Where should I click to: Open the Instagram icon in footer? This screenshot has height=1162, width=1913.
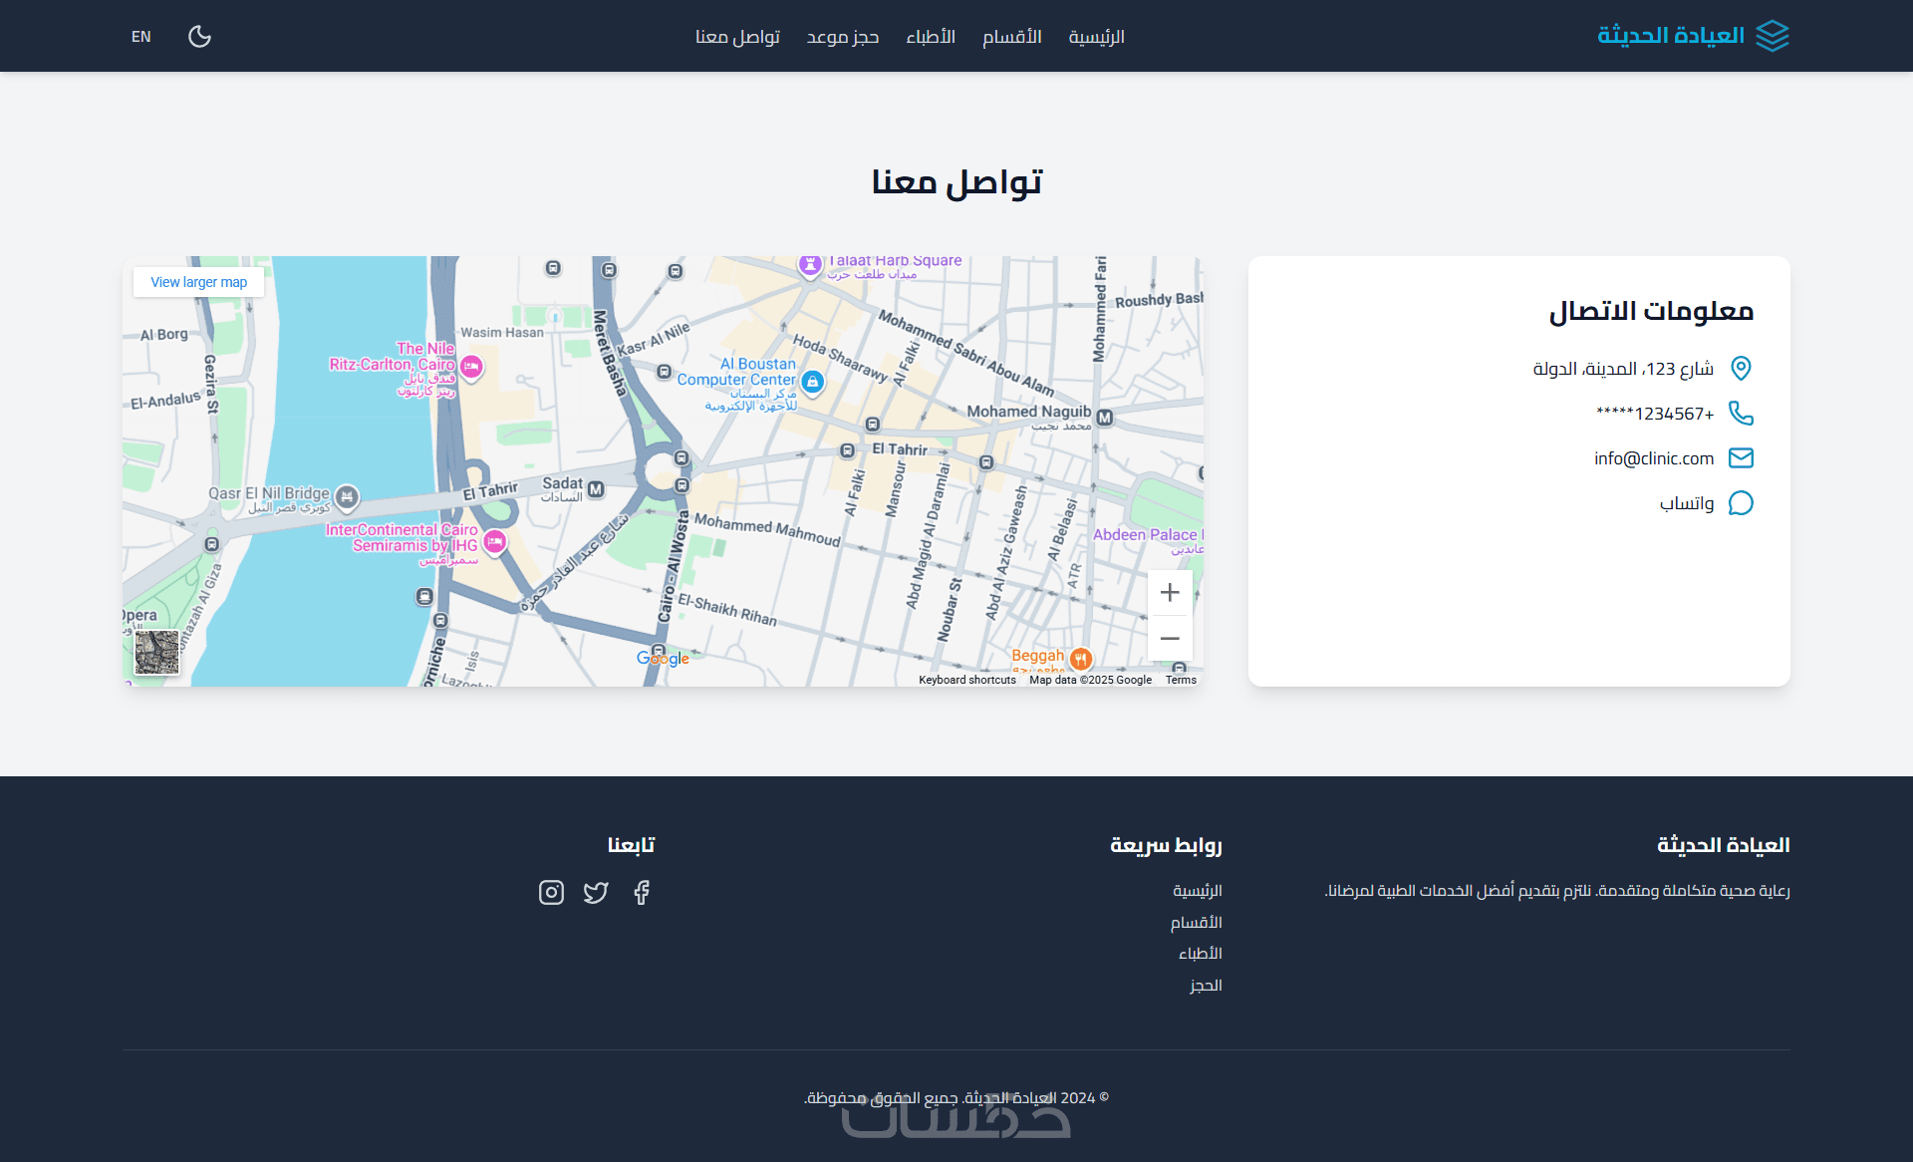click(x=551, y=892)
